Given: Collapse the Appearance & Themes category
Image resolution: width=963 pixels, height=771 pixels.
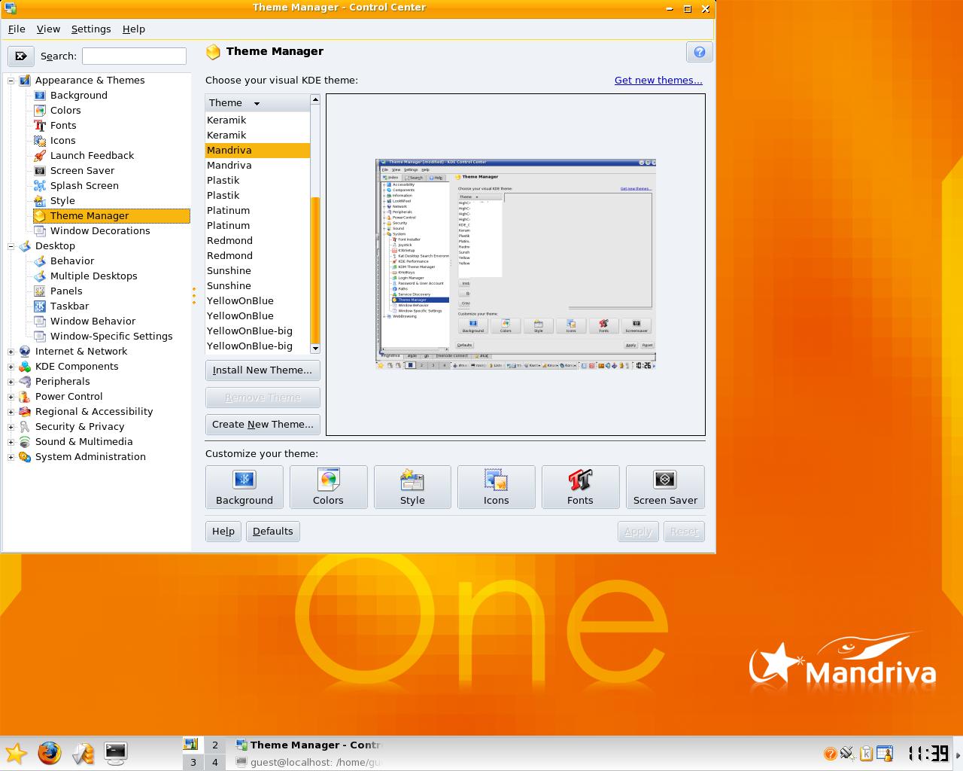Looking at the screenshot, I should 11,81.
